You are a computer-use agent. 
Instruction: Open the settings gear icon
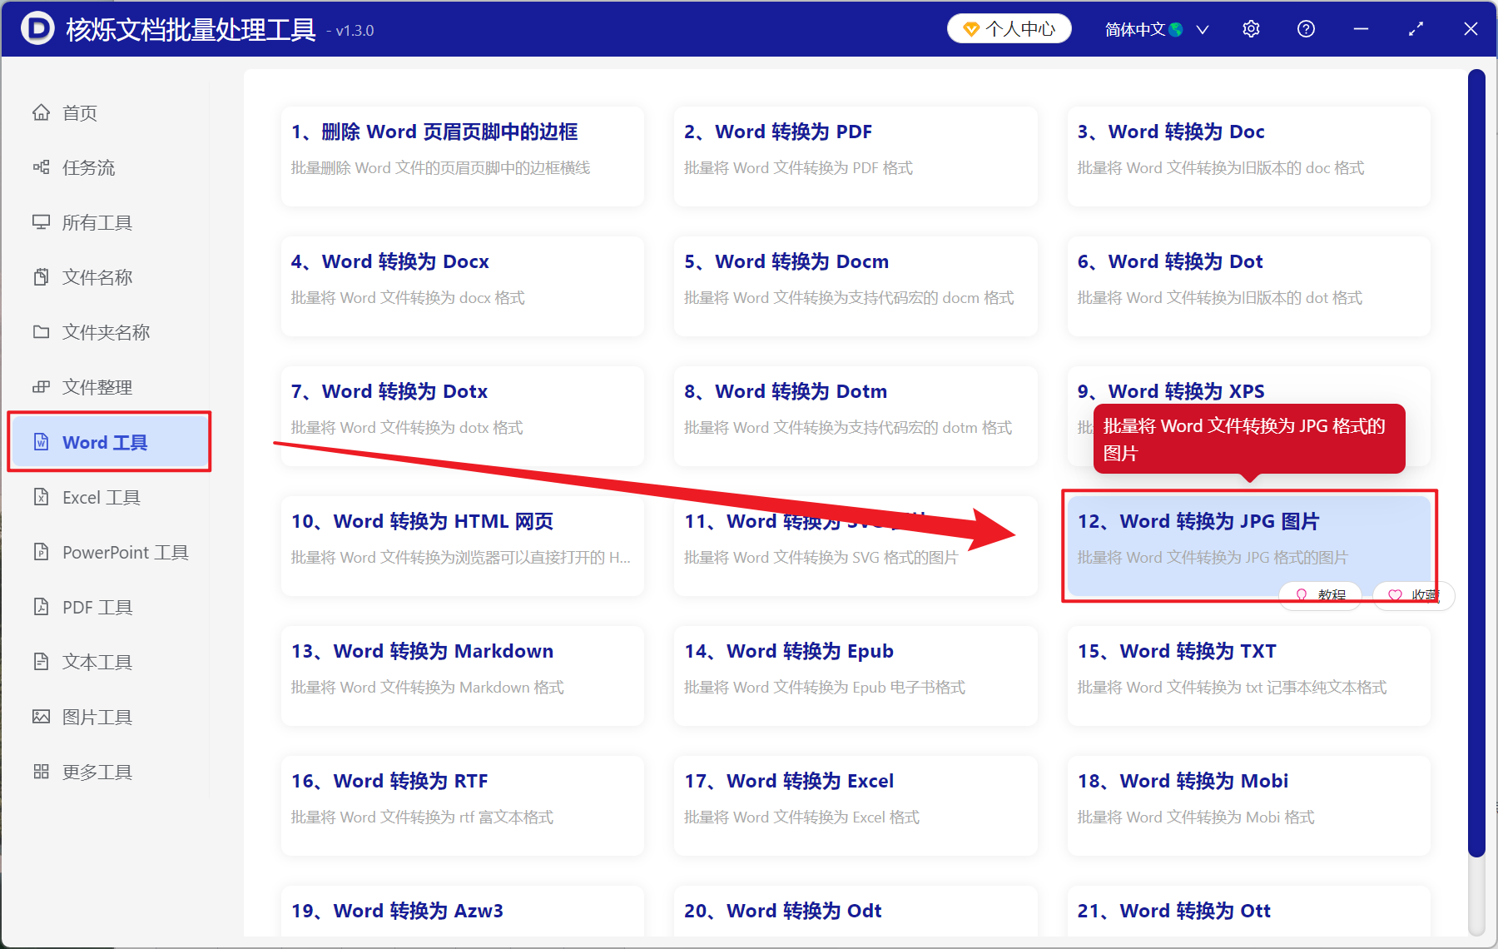(1251, 28)
